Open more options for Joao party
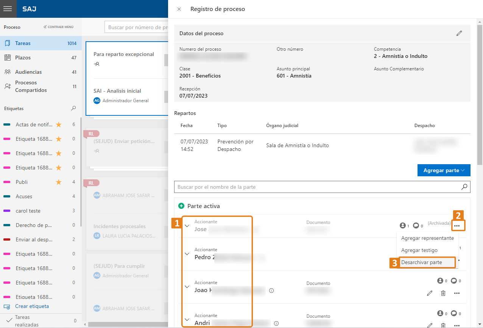This screenshot has width=483, height=328. coord(457,293)
